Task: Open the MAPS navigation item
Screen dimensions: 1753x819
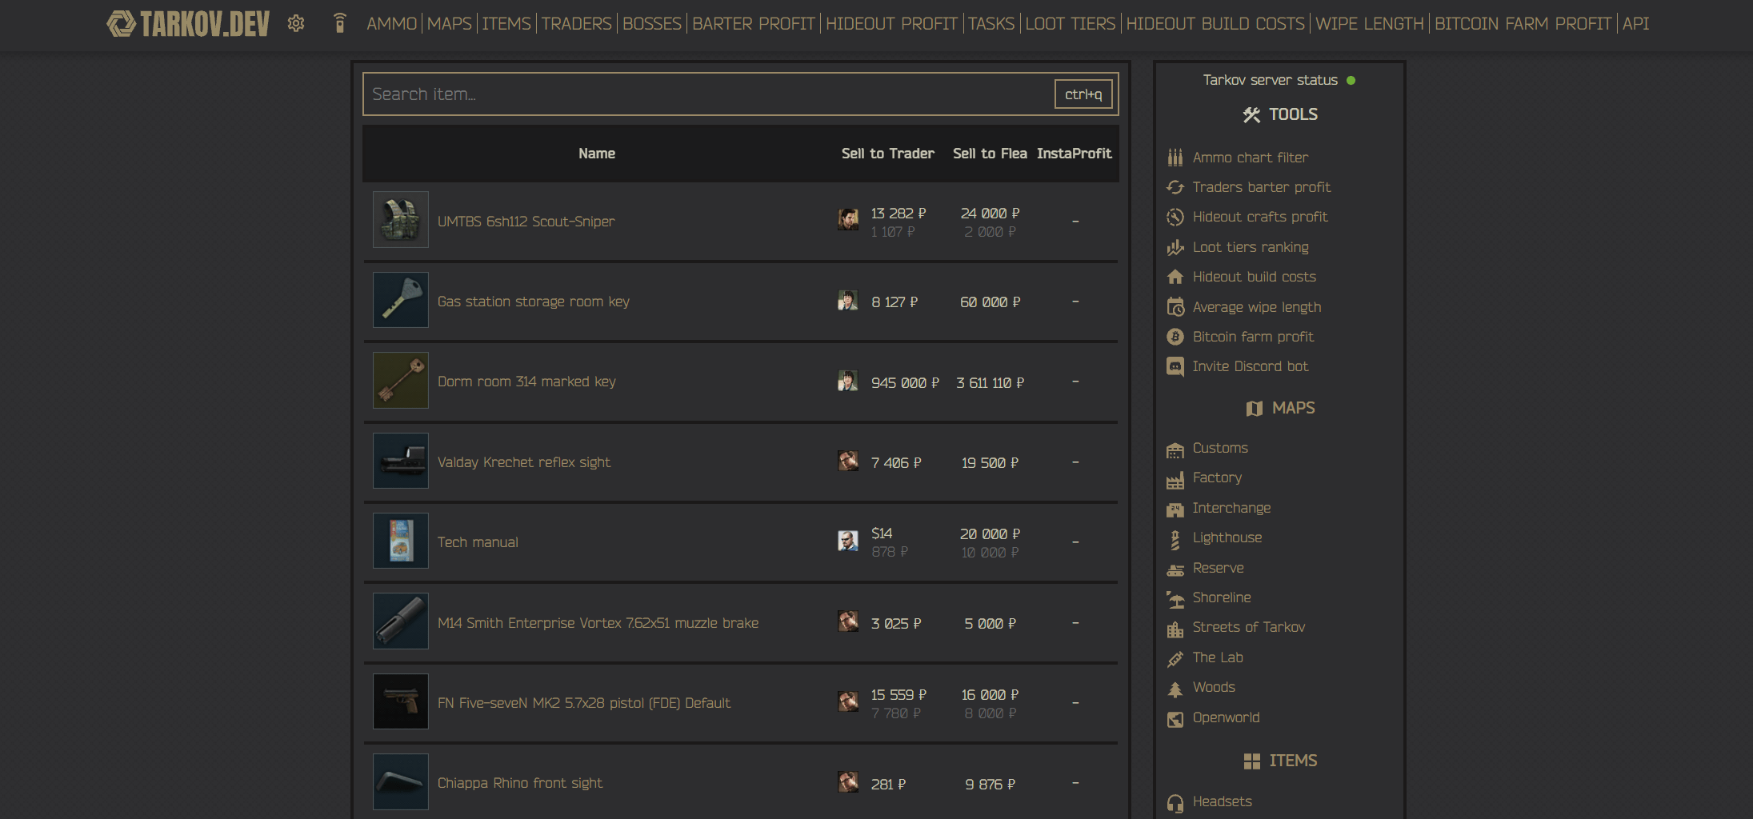Action: tap(450, 24)
